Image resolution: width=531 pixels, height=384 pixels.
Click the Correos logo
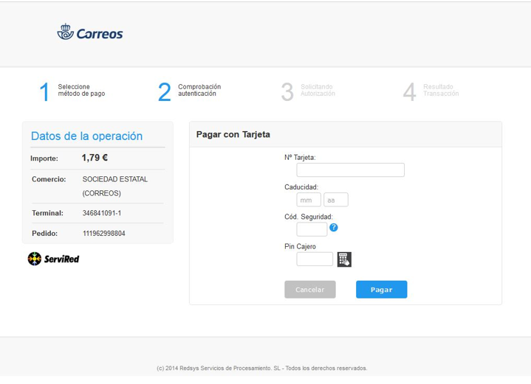point(90,33)
